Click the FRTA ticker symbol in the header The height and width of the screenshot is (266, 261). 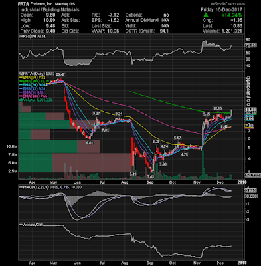[24, 4]
